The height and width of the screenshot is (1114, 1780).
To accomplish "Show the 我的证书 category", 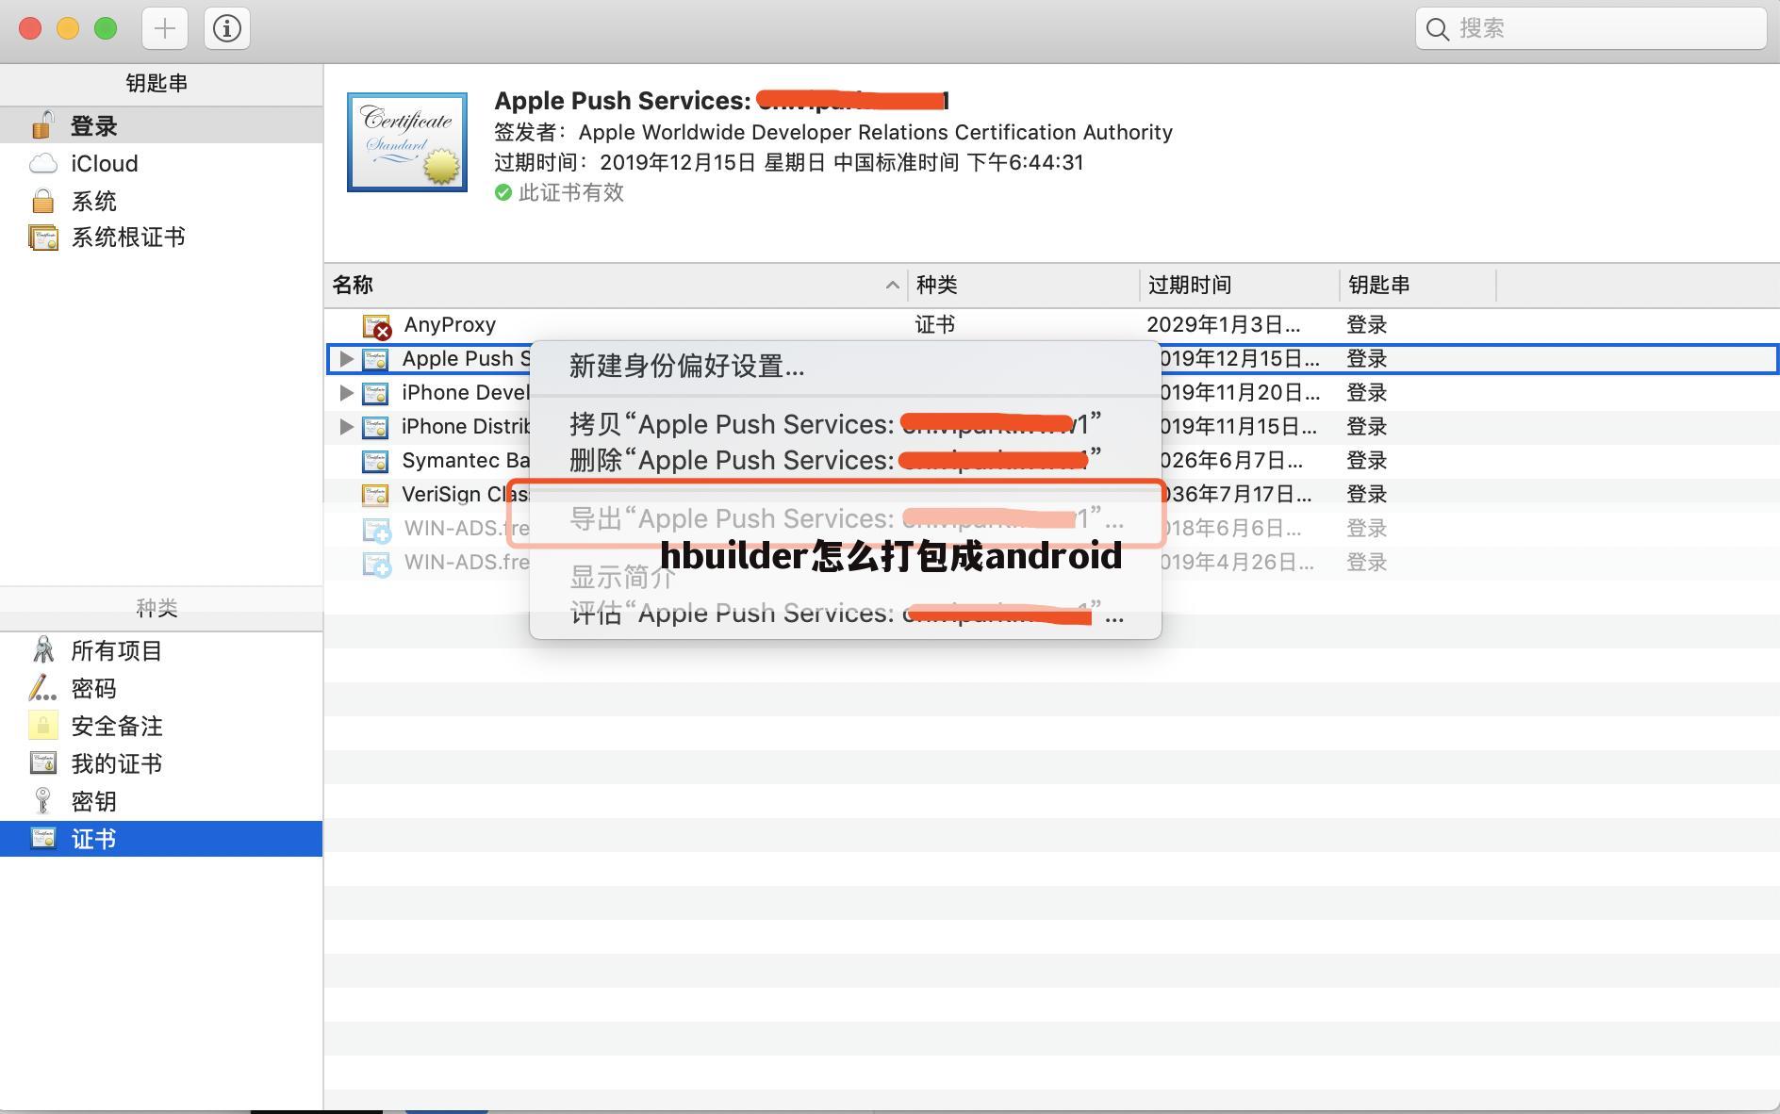I will point(161,763).
